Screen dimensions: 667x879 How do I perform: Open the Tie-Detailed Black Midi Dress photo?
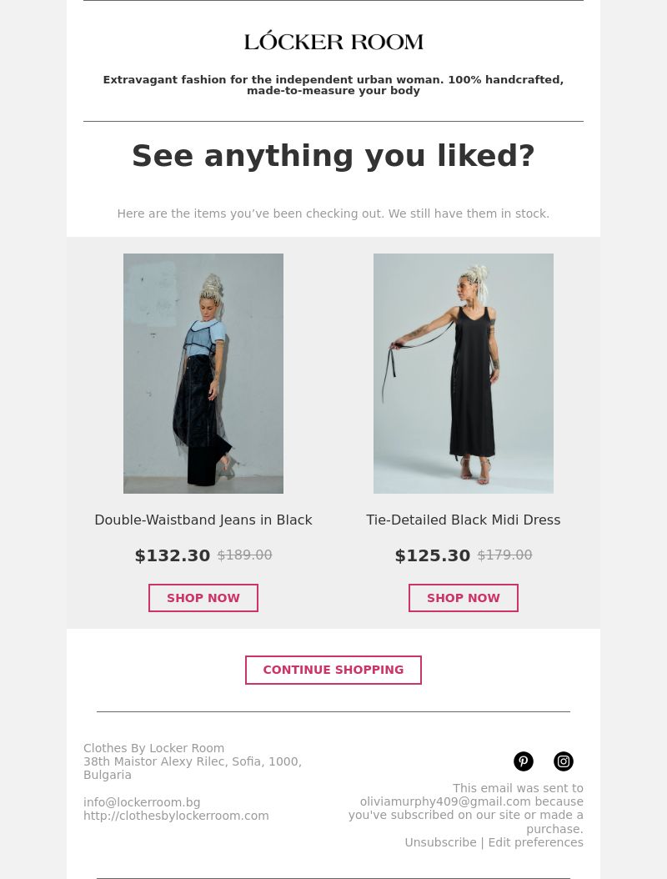click(464, 374)
